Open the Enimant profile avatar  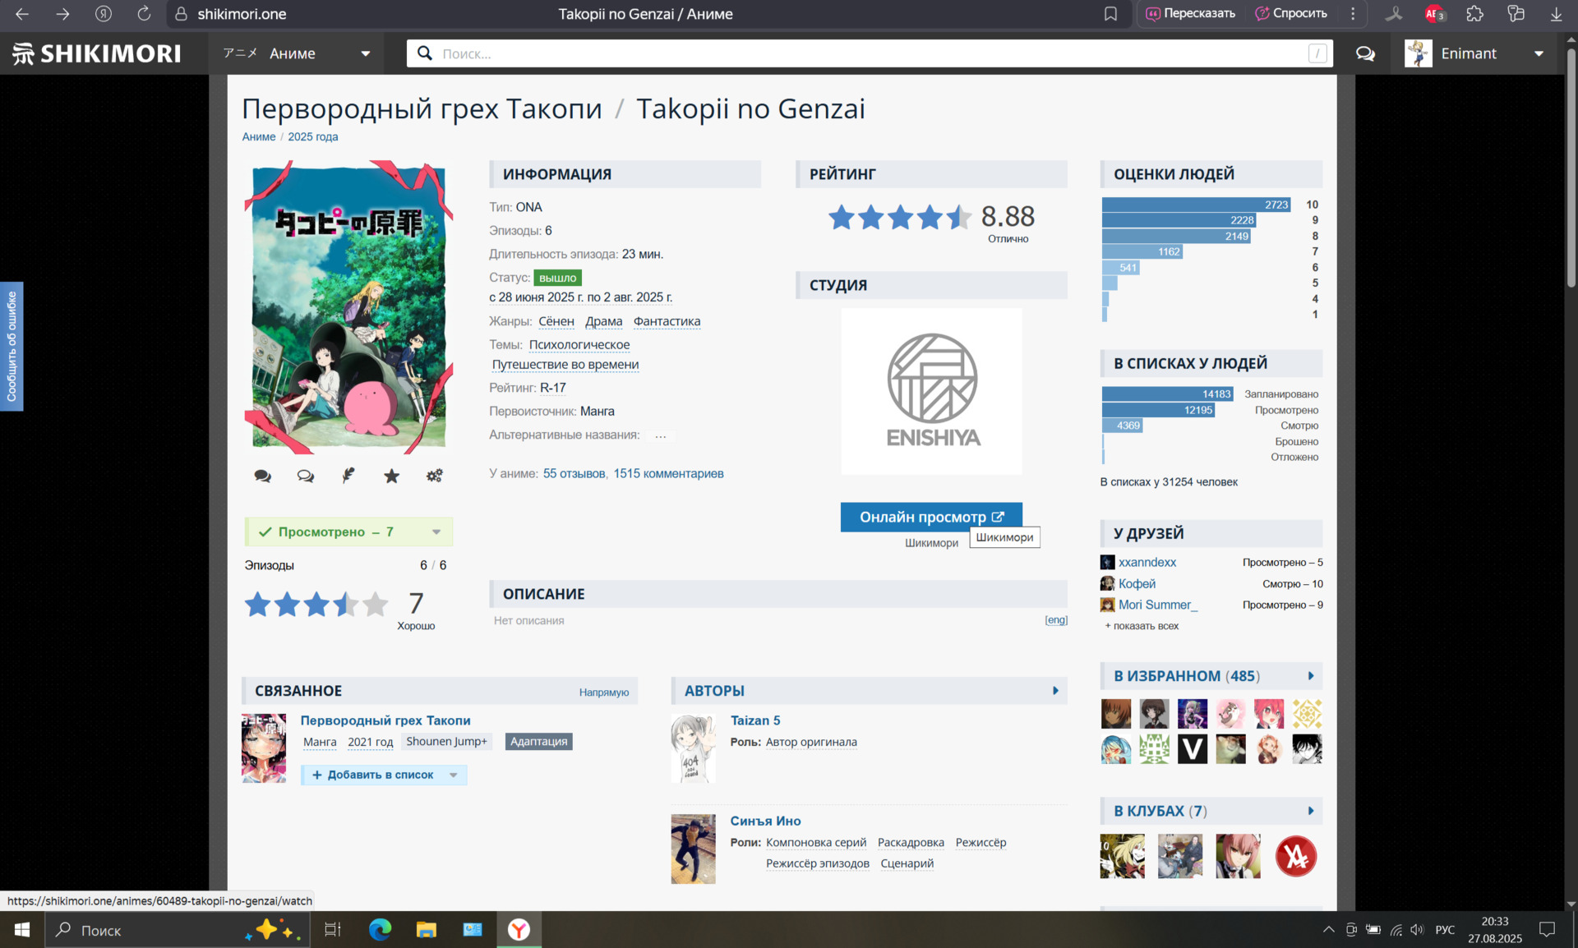click(x=1418, y=53)
